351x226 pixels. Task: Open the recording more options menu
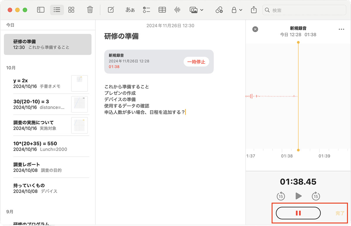[x=341, y=29]
